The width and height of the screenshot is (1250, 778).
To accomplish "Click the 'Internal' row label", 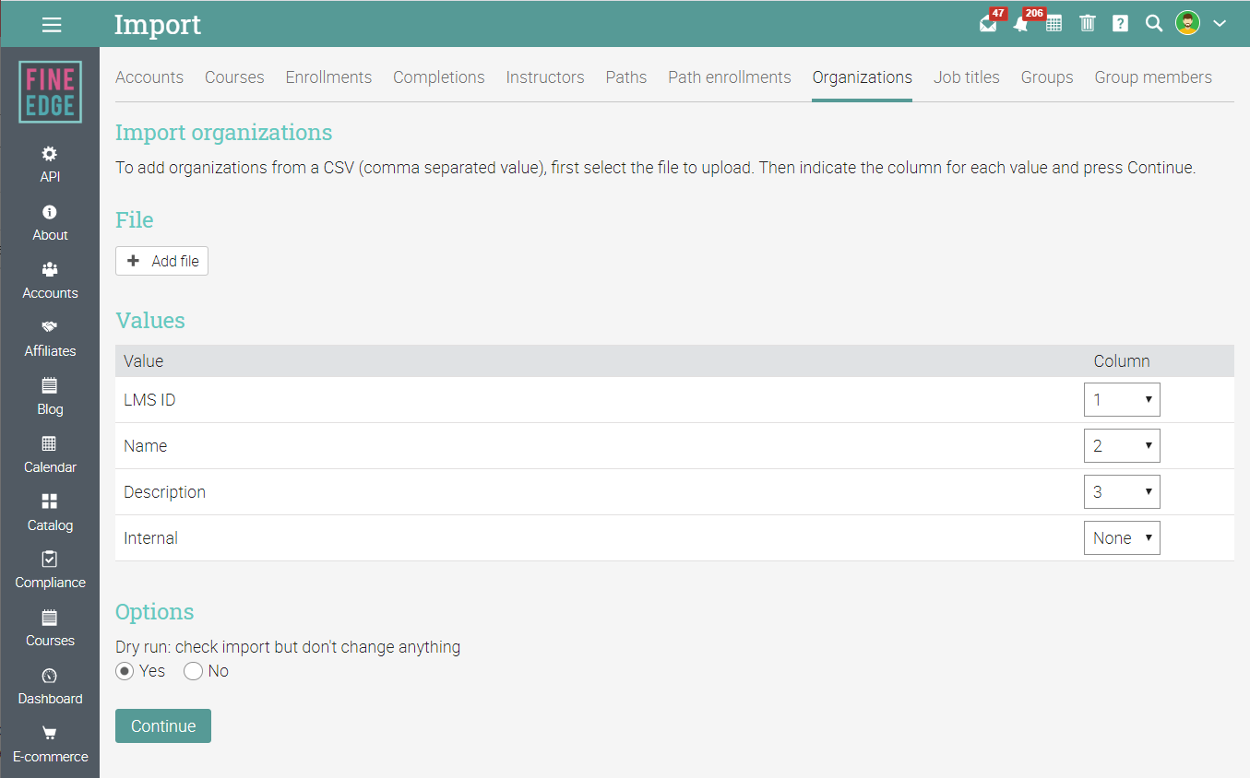I will 151,538.
